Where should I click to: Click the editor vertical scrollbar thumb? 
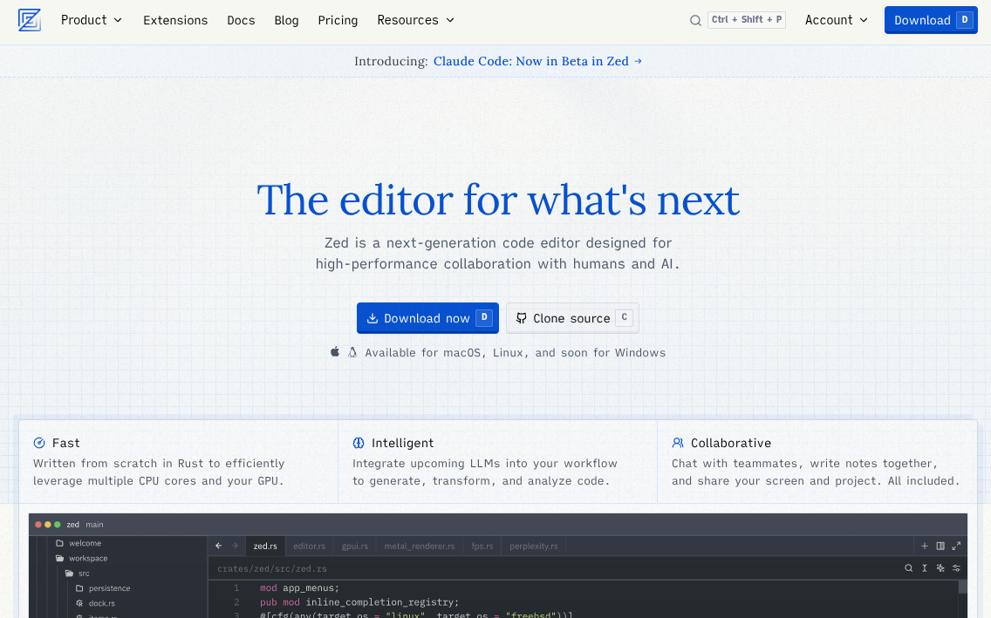(x=962, y=587)
